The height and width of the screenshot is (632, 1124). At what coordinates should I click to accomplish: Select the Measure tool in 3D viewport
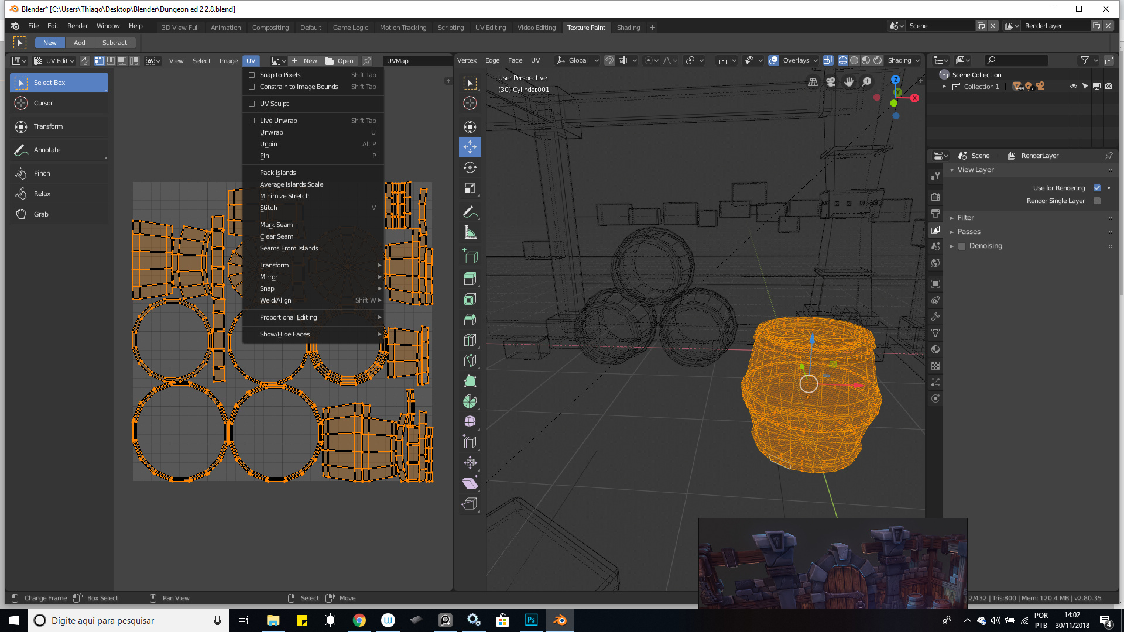click(x=470, y=232)
